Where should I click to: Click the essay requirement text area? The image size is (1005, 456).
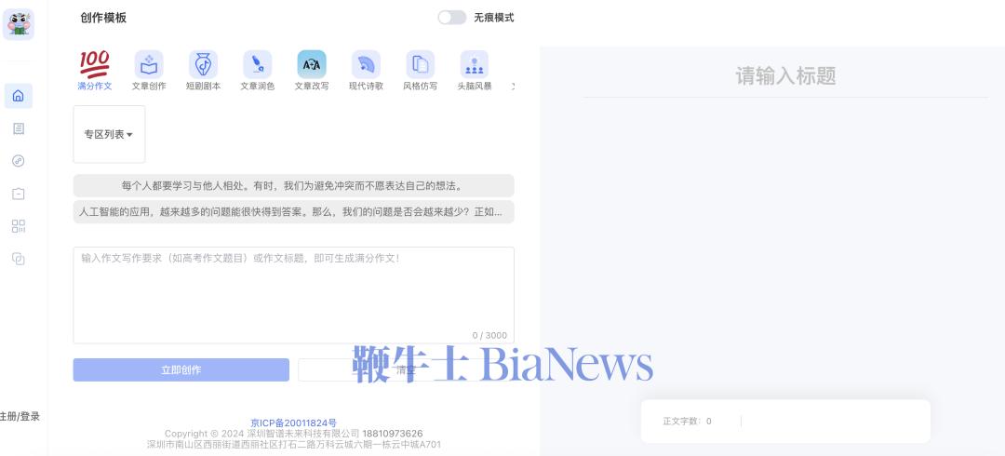pyautogui.click(x=293, y=293)
